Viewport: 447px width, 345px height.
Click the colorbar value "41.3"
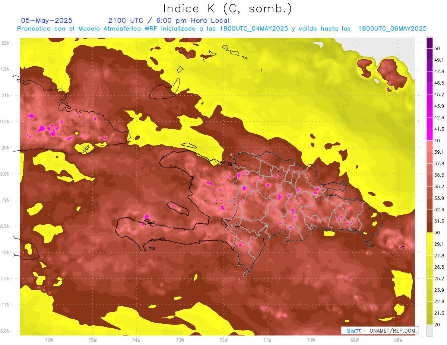439,129
